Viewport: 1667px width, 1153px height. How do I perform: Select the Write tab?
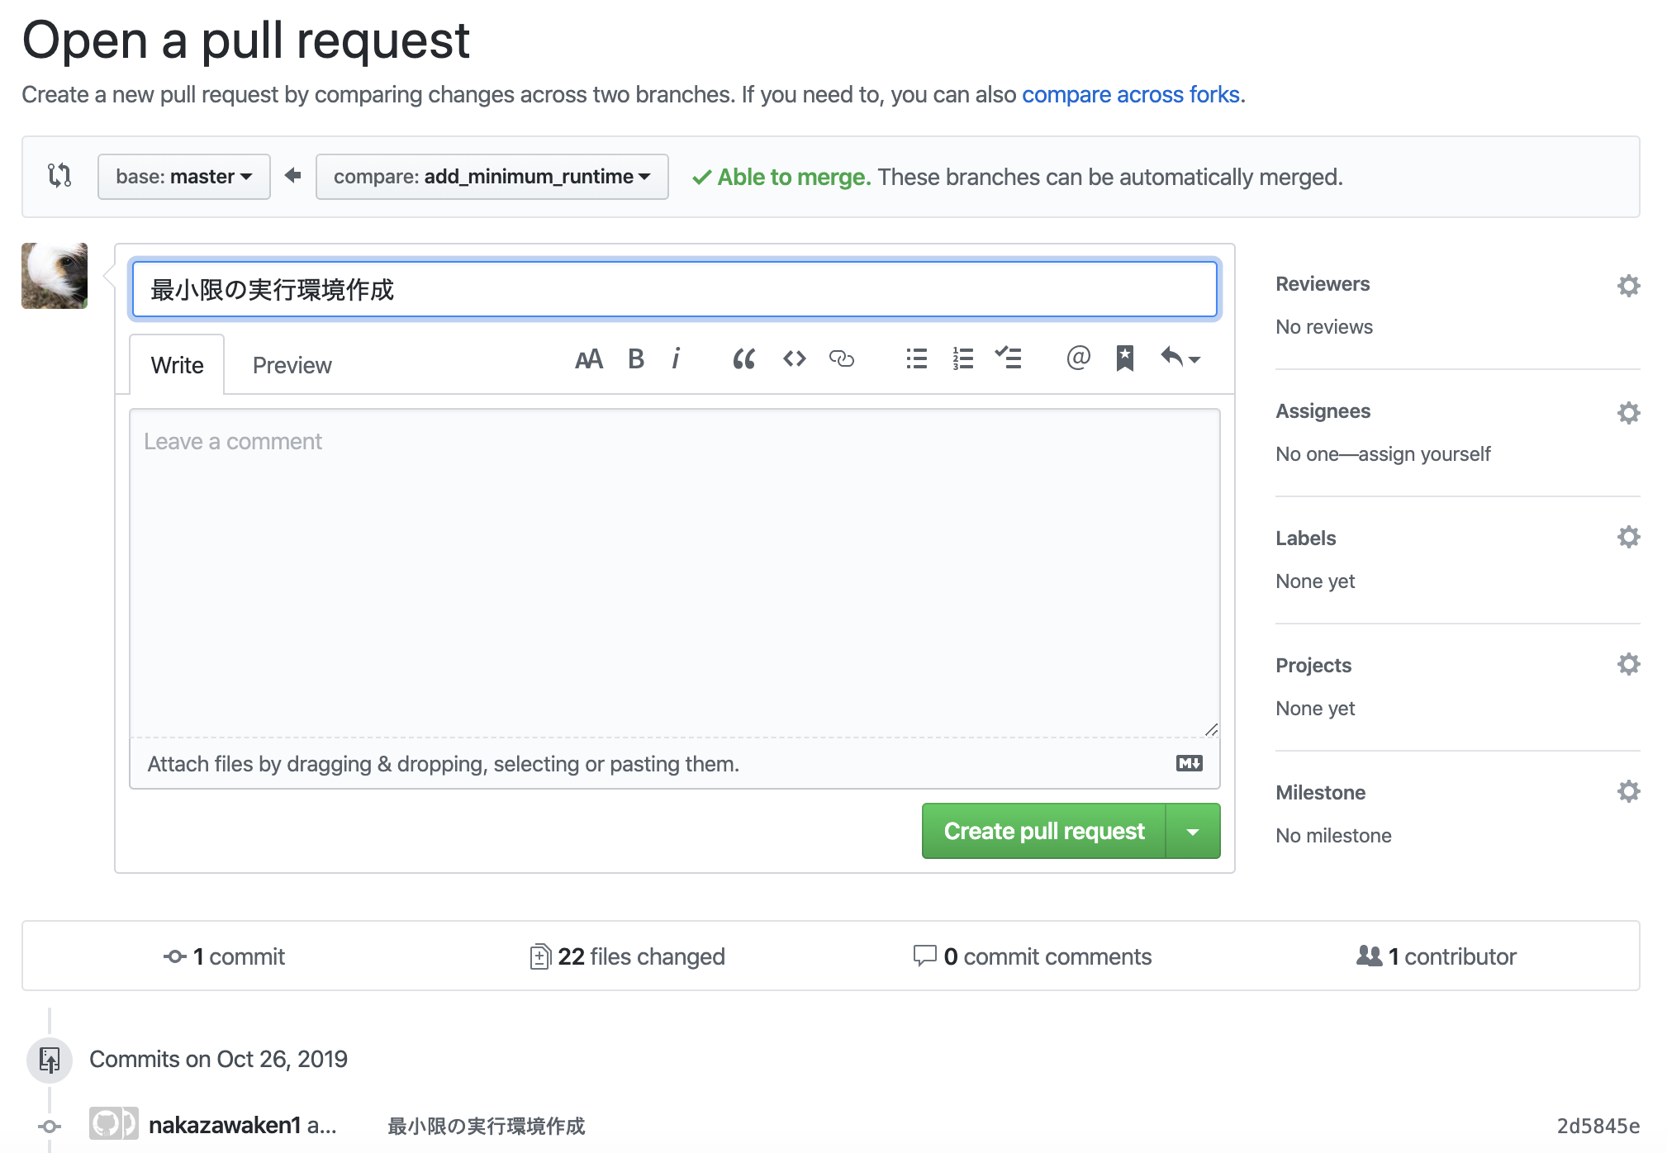click(176, 364)
